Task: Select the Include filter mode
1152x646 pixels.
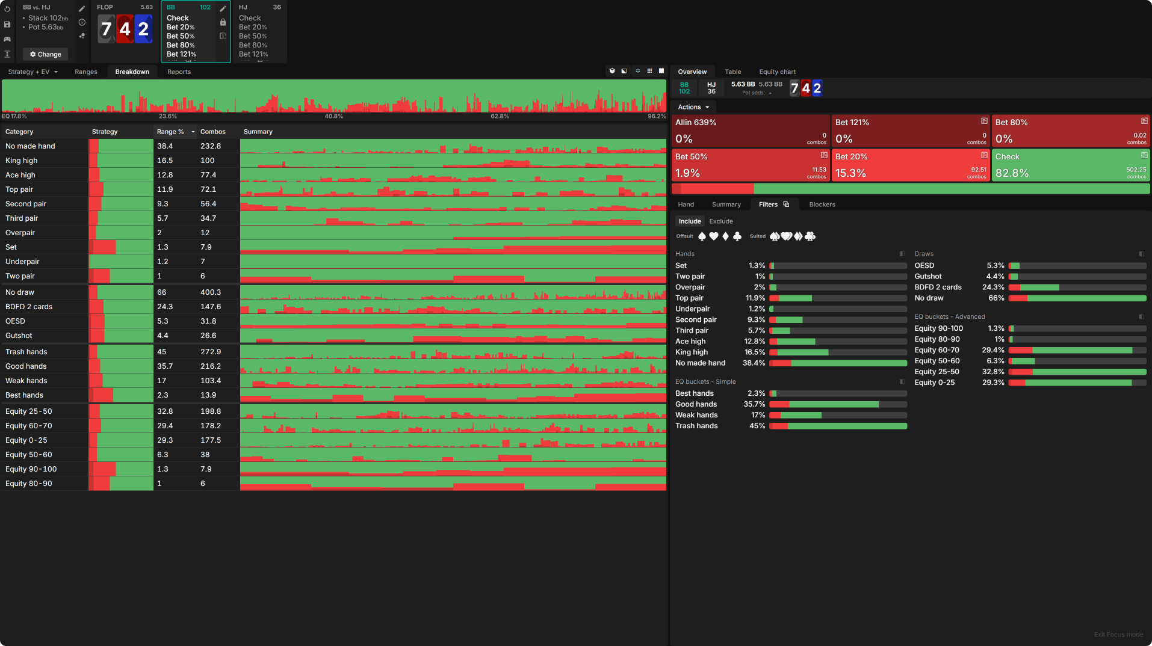Action: coord(690,221)
